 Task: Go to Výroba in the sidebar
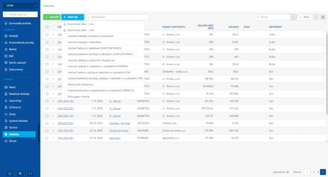13,127
